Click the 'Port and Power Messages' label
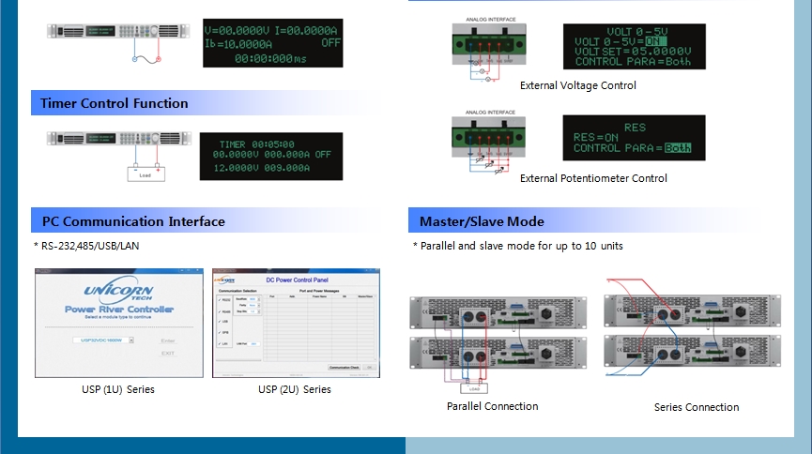The height and width of the screenshot is (454, 812). pyautogui.click(x=319, y=291)
